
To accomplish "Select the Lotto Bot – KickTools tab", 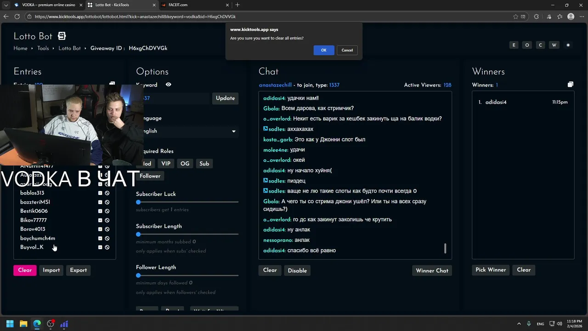I will [x=121, y=5].
